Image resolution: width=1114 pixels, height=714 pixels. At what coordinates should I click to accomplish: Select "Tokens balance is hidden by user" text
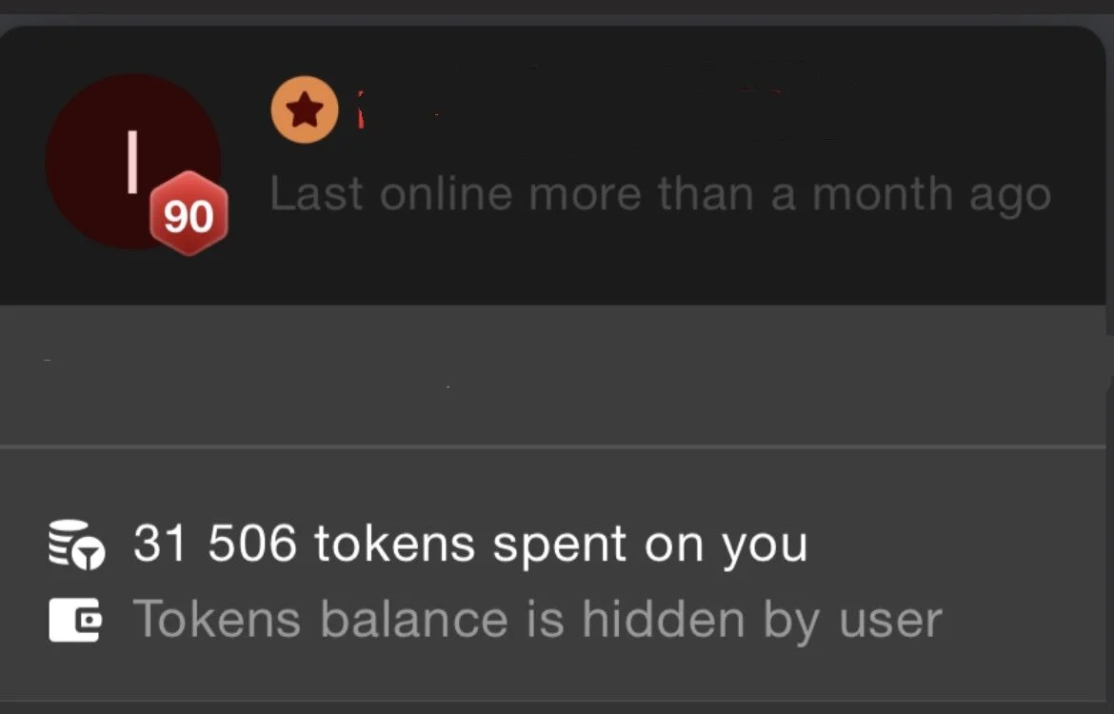click(537, 620)
